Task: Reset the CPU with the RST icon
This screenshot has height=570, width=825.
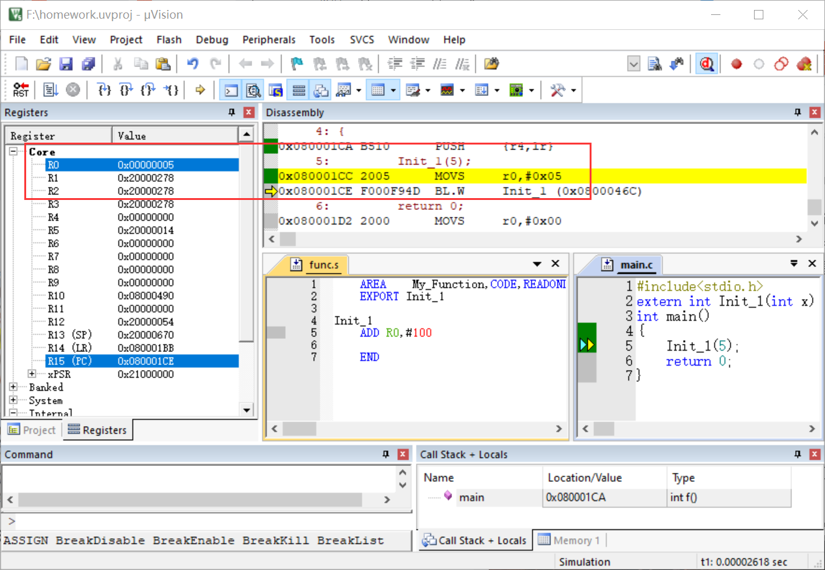Action: tap(21, 90)
